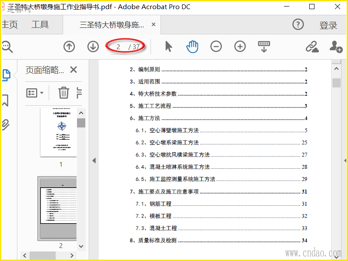
Task: Click the rotate pages icon
Action: (x=79, y=93)
